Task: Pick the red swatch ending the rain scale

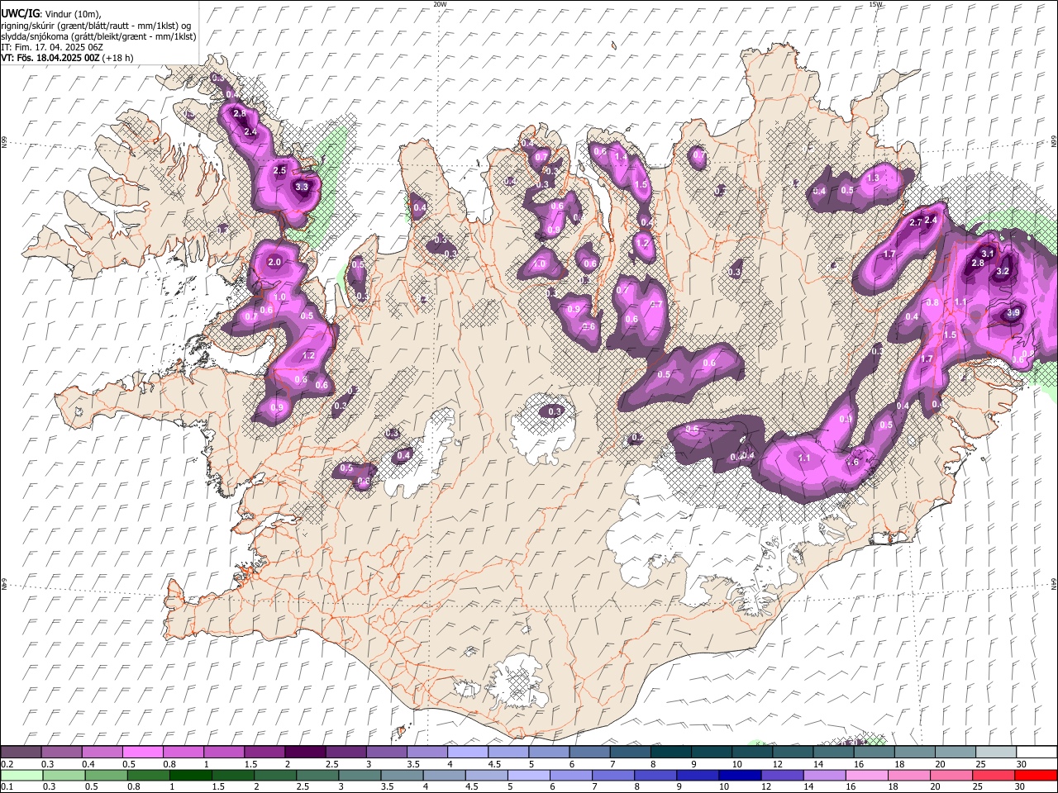Action: (1036, 776)
